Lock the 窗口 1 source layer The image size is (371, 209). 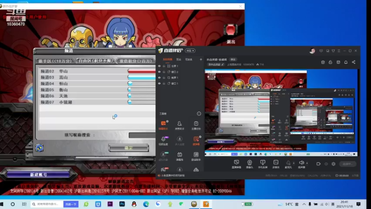(x=164, y=84)
